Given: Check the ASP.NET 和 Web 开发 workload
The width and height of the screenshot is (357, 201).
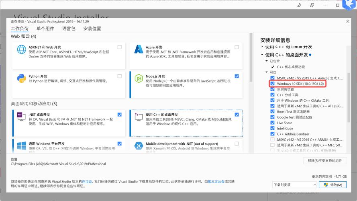Looking at the screenshot, I should [120, 47].
